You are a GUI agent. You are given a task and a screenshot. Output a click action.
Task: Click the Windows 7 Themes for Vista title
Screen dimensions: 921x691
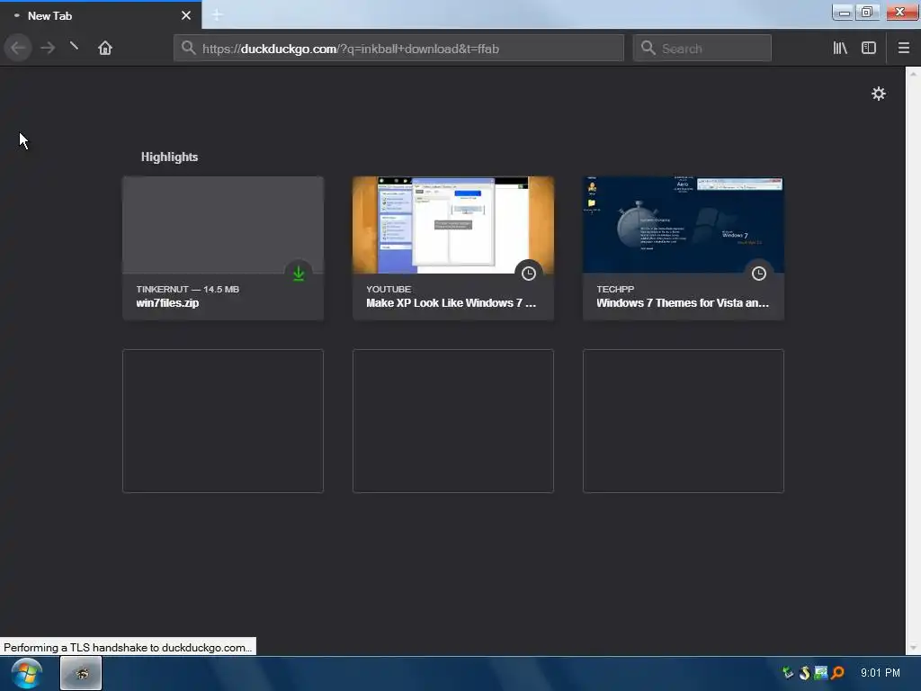click(x=683, y=303)
